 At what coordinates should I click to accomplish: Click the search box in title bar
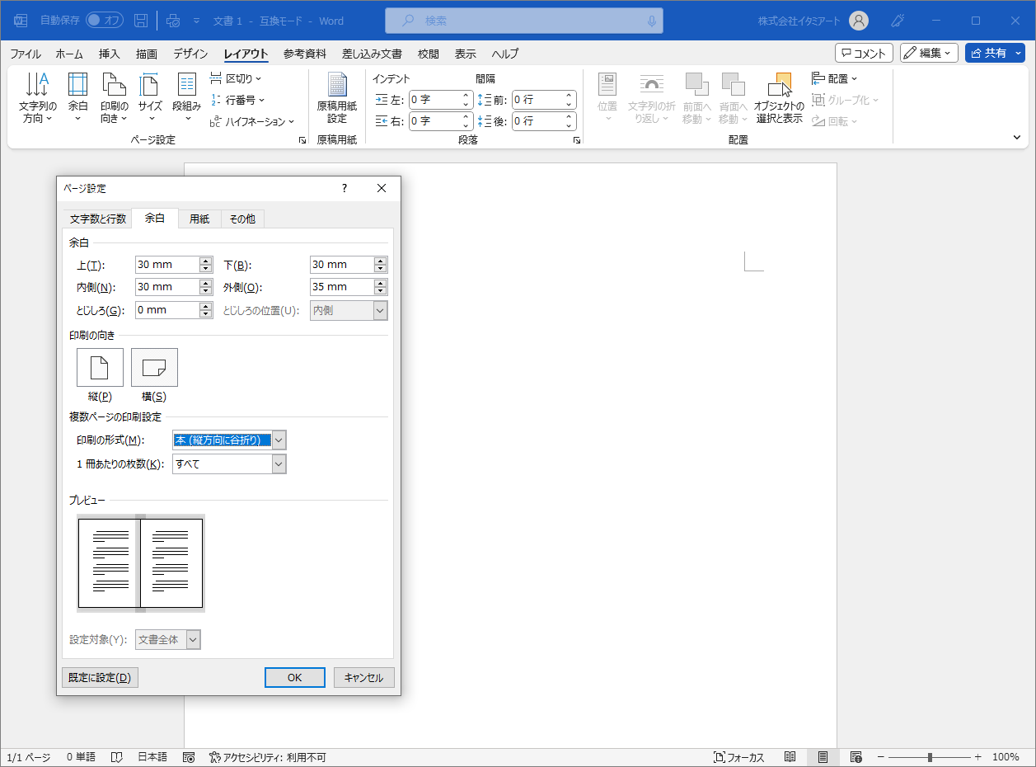(524, 21)
